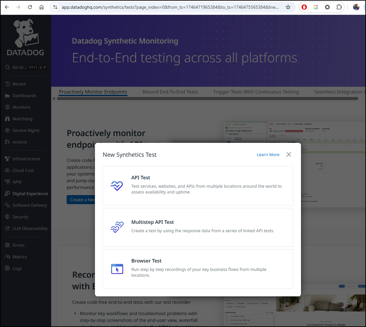This screenshot has width=366, height=327.
Task: Click the URL in address bar
Action: pyautogui.click(x=170, y=7)
